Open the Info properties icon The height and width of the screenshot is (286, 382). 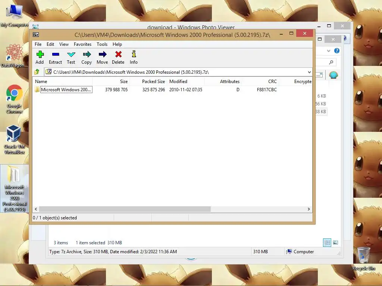point(134,57)
